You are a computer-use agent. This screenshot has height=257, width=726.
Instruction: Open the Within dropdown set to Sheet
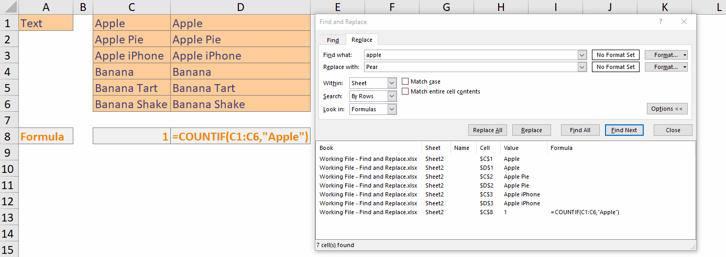(x=392, y=83)
